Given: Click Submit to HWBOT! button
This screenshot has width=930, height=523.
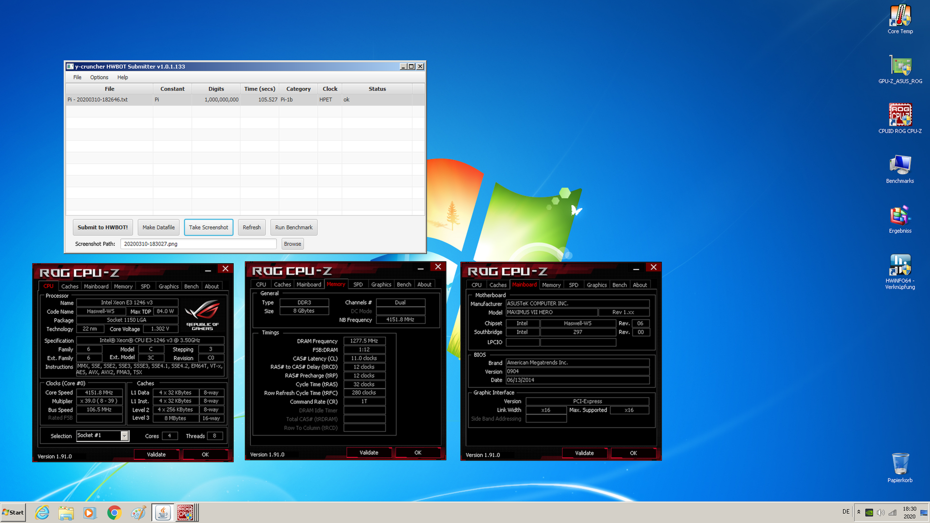Looking at the screenshot, I should [x=103, y=228].
